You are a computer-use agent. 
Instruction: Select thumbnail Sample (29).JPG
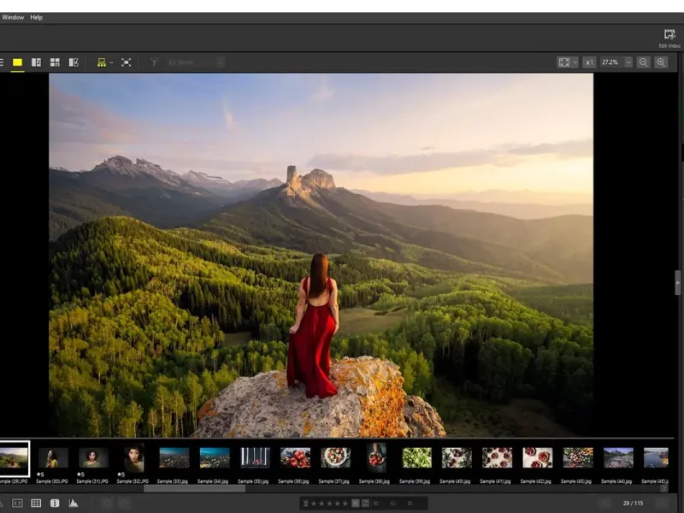pyautogui.click(x=14, y=459)
